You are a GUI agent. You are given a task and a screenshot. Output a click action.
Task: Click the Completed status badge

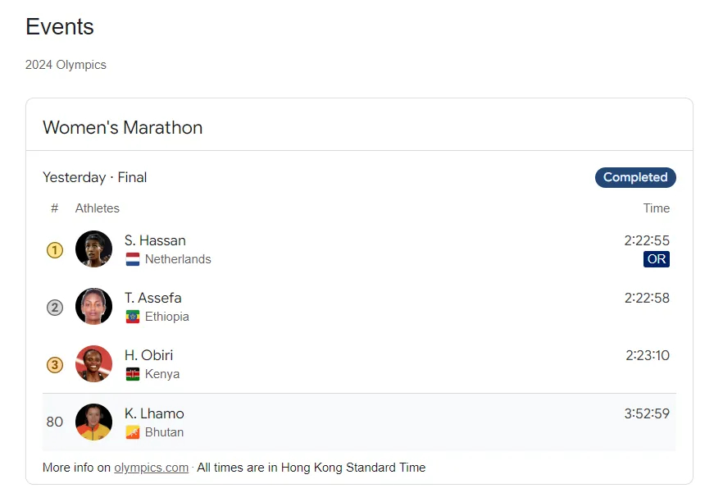pyautogui.click(x=635, y=177)
